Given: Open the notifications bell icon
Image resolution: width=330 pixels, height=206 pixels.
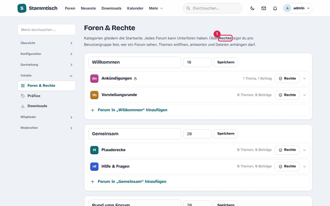Looking at the screenshot, I should coord(275,8).
